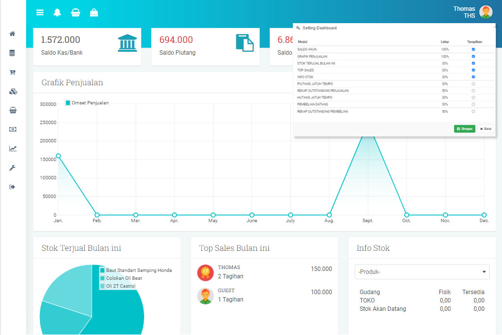Uncheck Tampilkan for TOP SALES
This screenshot has width=502, height=335.
(473, 70)
